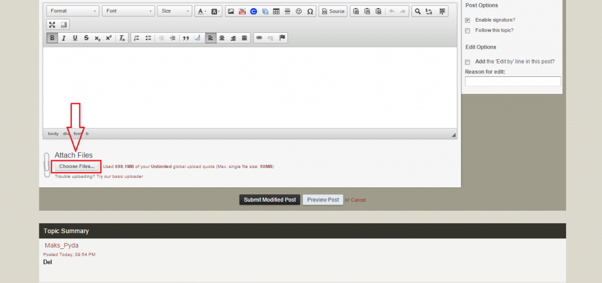Click the Redo arrow

[x=403, y=11]
